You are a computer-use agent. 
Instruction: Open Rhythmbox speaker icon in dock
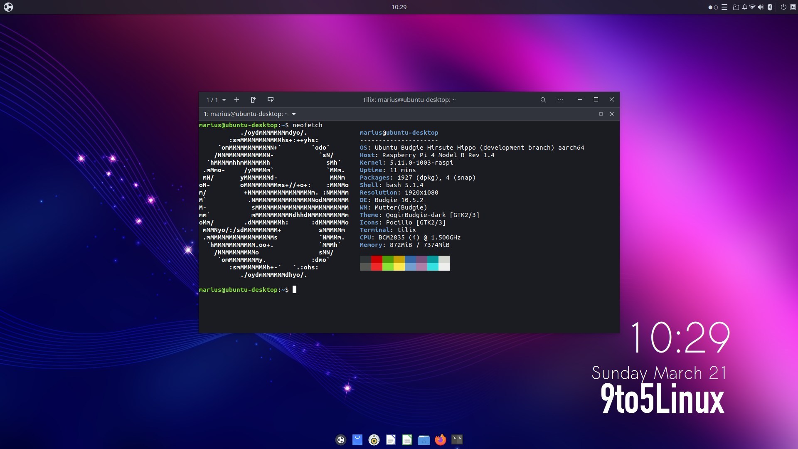[374, 439]
